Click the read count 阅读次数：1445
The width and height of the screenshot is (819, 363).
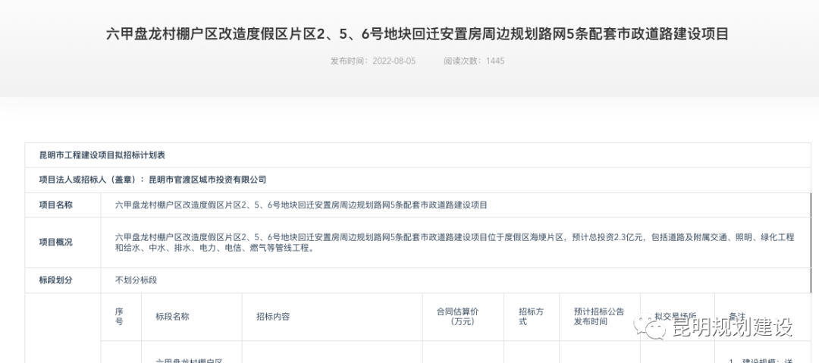pyautogui.click(x=474, y=61)
